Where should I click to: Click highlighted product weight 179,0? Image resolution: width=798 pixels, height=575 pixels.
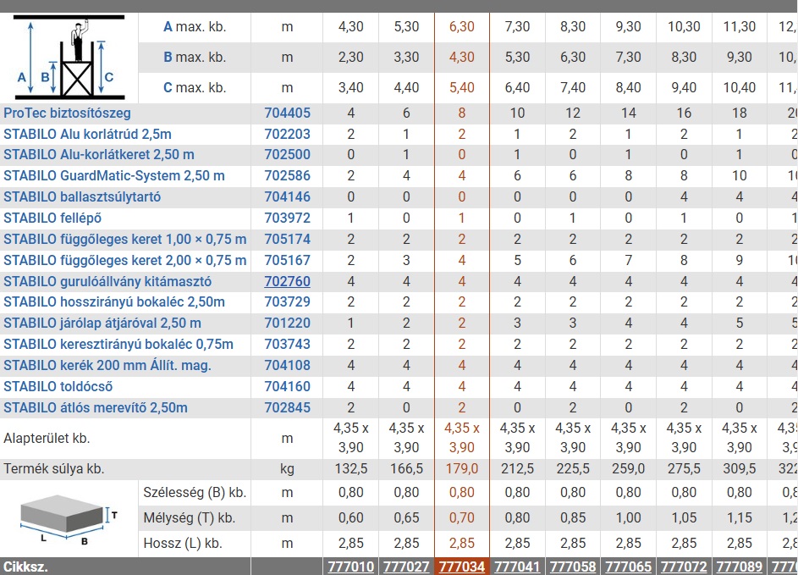(461, 468)
